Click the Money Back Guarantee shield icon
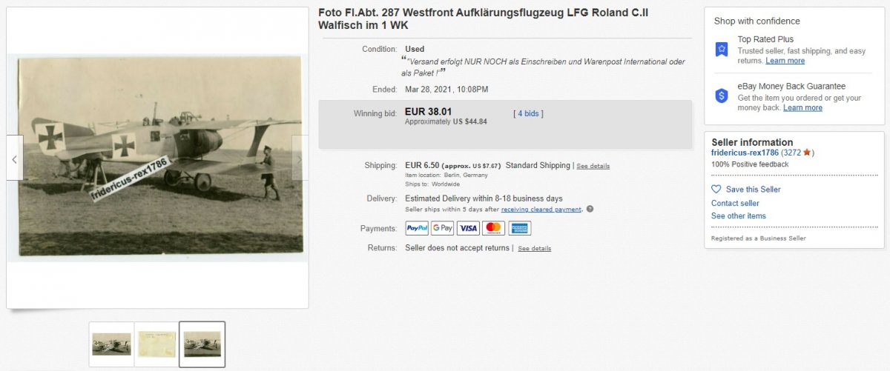Viewport: 890px width, 371px height. pos(722,96)
